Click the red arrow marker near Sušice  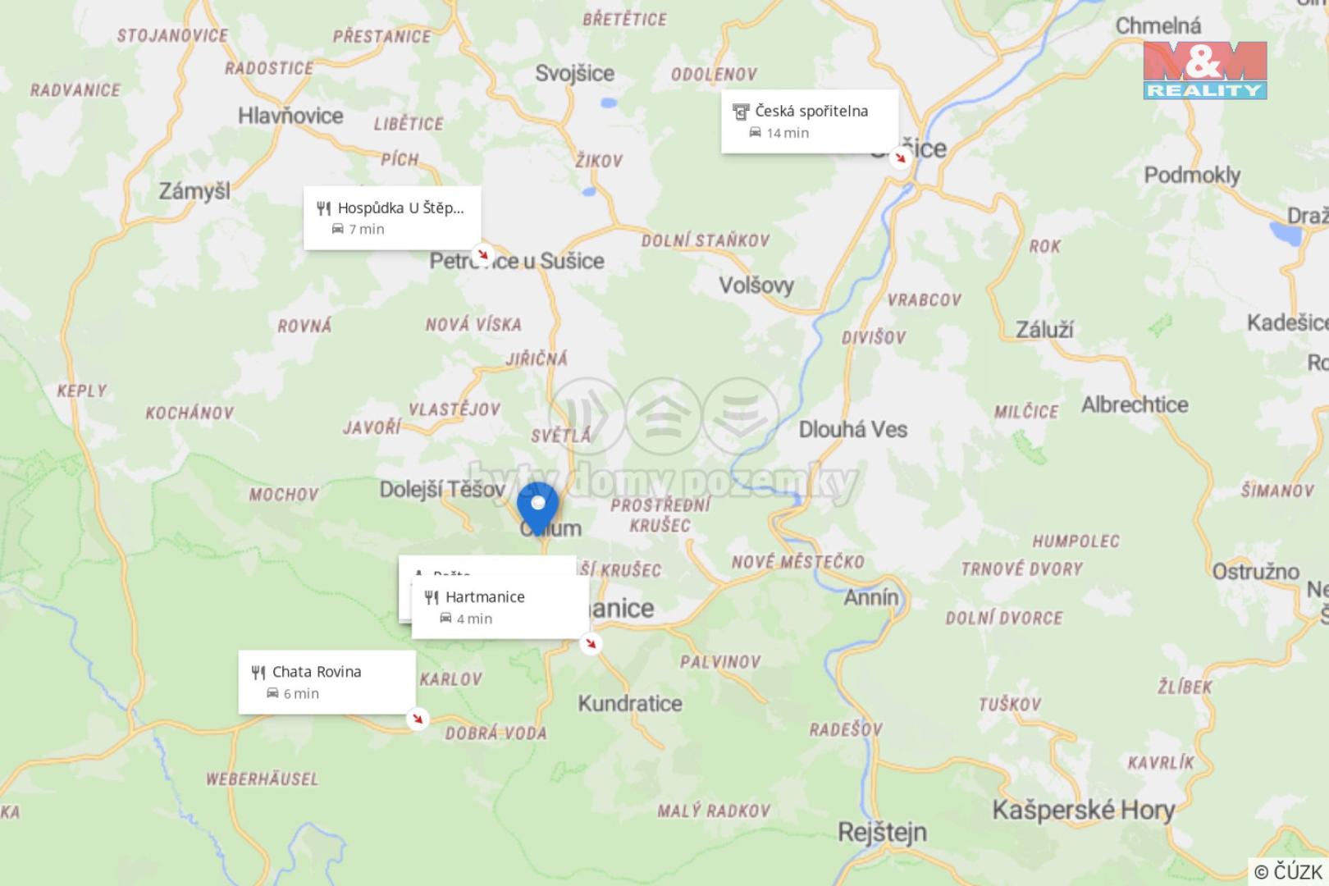[x=900, y=158]
